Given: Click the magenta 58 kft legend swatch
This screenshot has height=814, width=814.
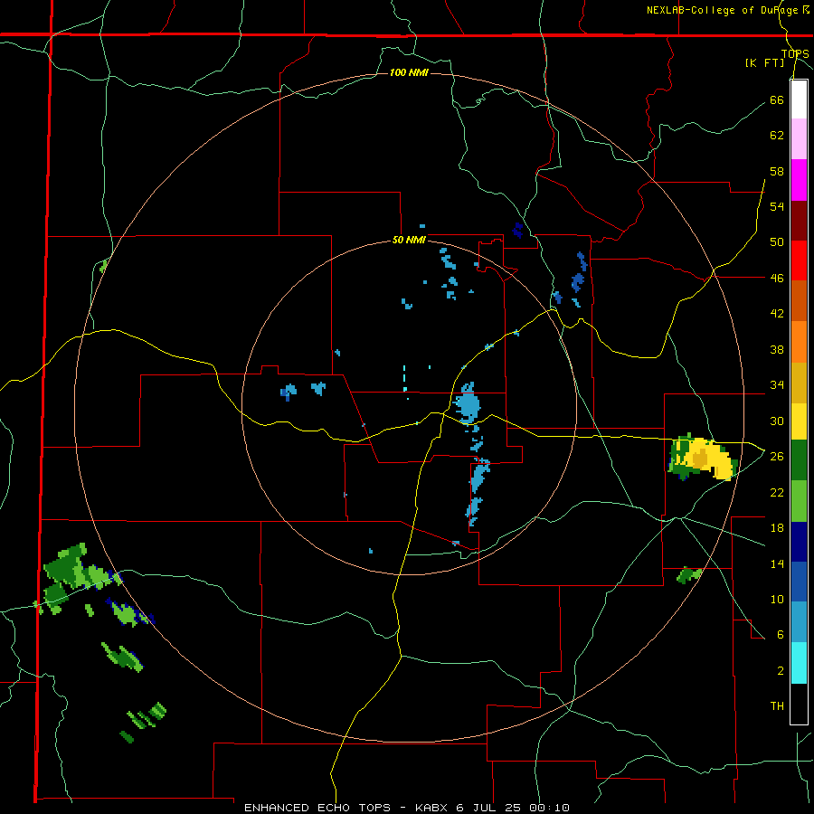Looking at the screenshot, I should (799, 180).
